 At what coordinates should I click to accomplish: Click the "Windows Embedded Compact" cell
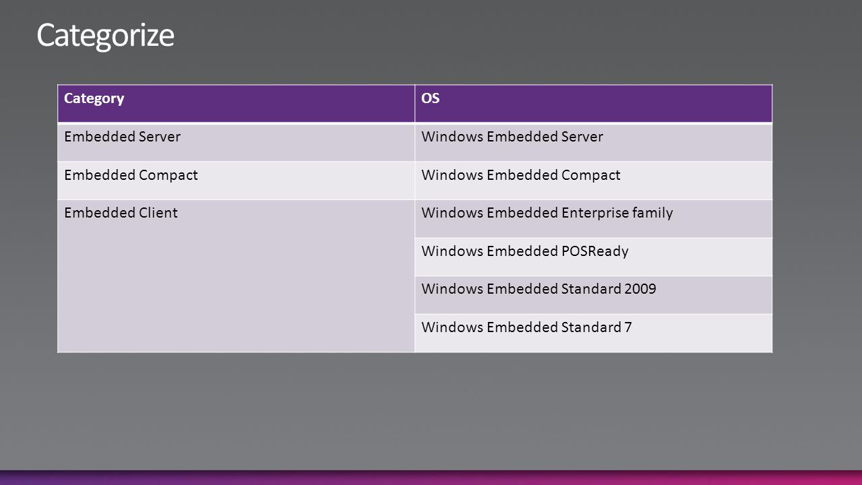pos(593,181)
